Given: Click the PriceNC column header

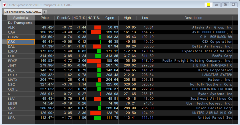Looking at the screenshot, I should click(x=63, y=18).
